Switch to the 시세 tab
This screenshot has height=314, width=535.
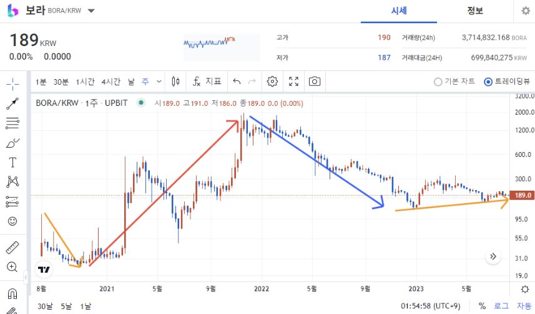pos(398,11)
